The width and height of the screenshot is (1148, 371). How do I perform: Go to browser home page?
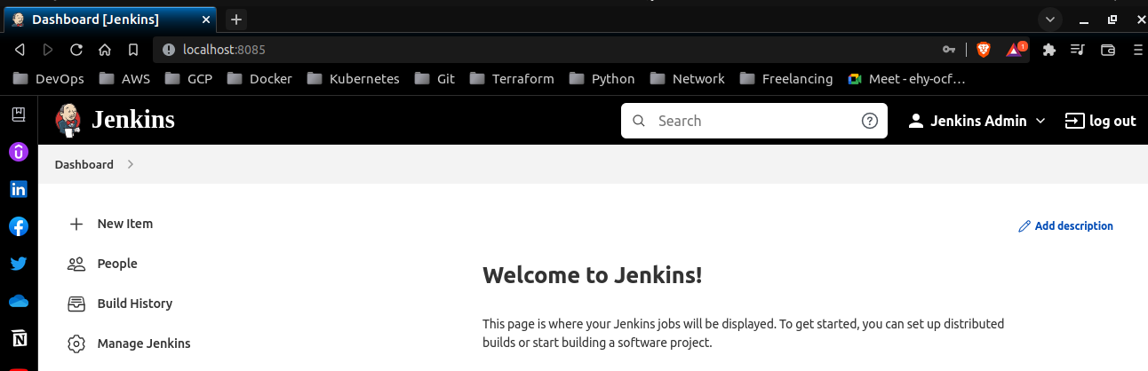coord(105,50)
